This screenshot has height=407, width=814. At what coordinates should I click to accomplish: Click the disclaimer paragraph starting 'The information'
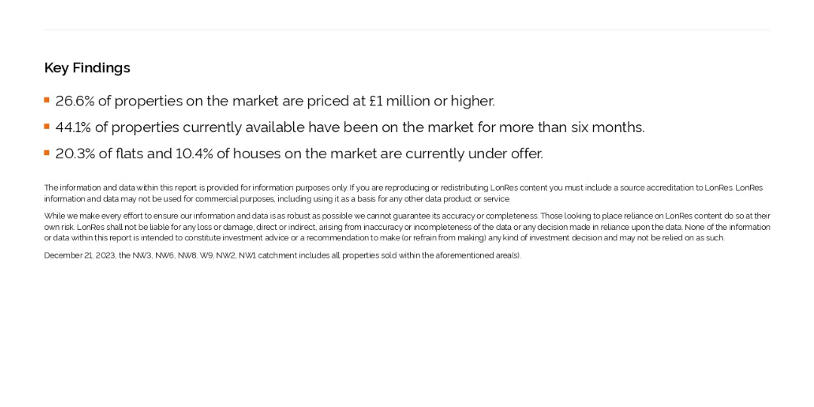(x=403, y=193)
